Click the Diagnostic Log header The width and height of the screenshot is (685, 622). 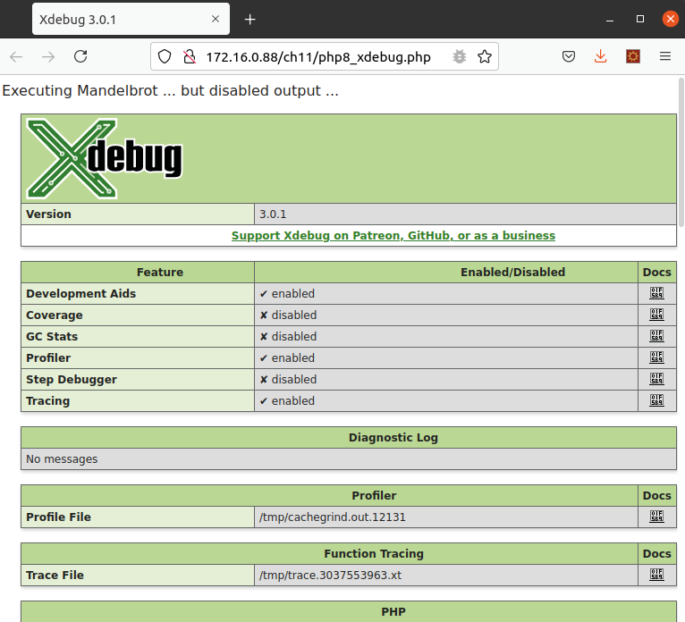pyautogui.click(x=393, y=437)
